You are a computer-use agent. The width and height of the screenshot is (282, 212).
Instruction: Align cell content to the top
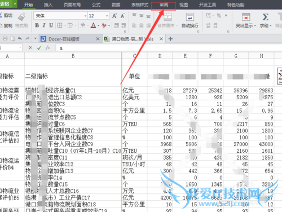tap(134, 15)
